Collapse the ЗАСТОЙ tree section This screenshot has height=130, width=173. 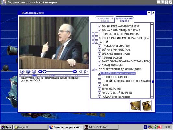click(x=93, y=42)
